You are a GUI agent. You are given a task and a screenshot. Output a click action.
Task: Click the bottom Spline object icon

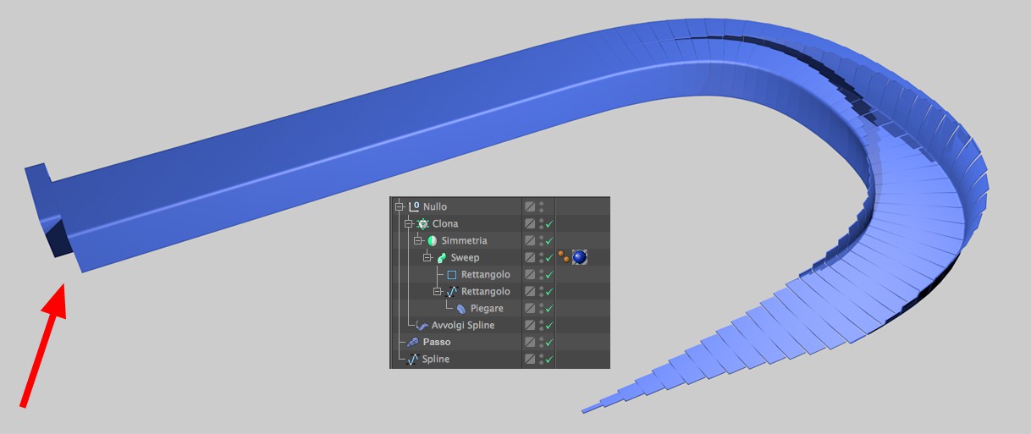pyautogui.click(x=412, y=360)
